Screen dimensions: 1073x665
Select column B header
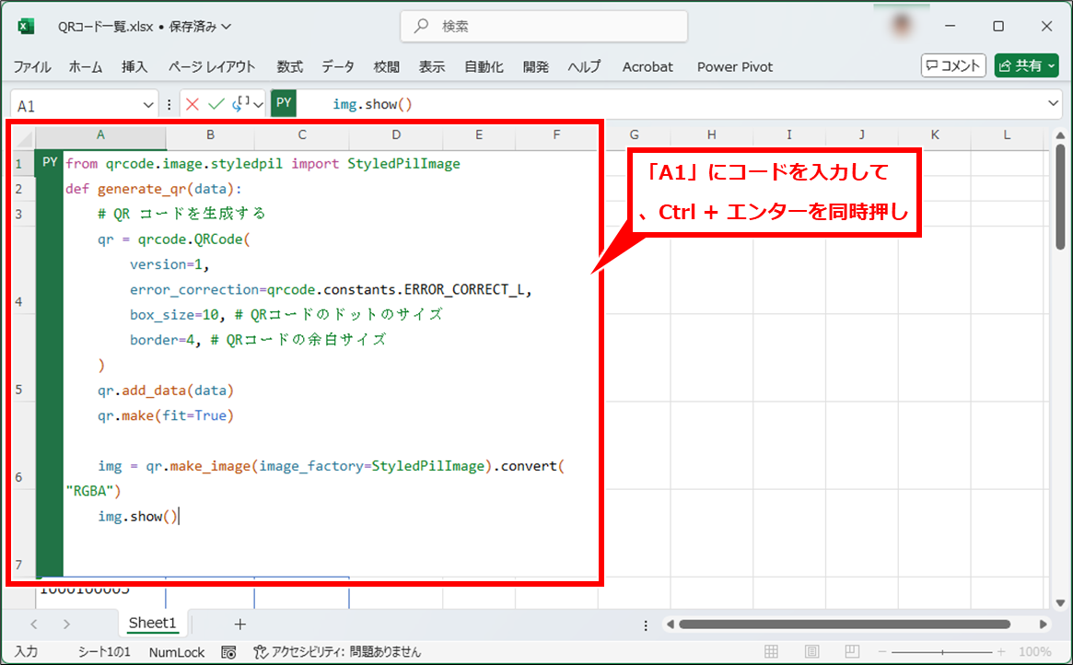click(210, 134)
